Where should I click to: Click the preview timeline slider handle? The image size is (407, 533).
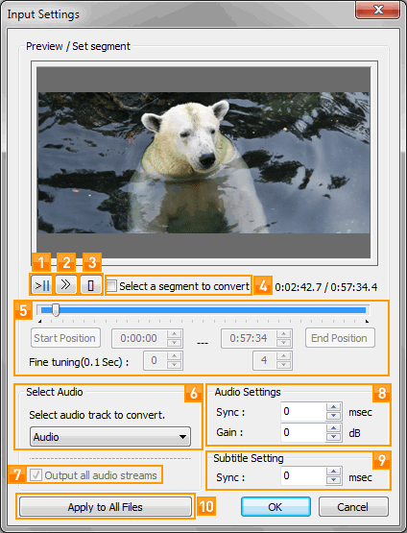56,310
